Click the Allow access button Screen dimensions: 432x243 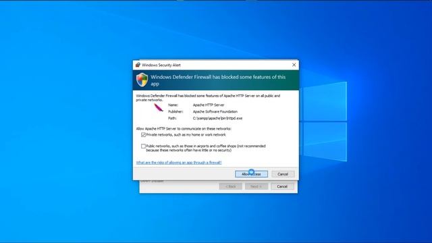point(251,174)
